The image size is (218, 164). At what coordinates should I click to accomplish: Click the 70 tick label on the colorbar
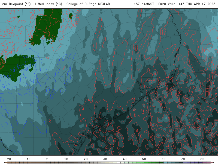point(183,159)
